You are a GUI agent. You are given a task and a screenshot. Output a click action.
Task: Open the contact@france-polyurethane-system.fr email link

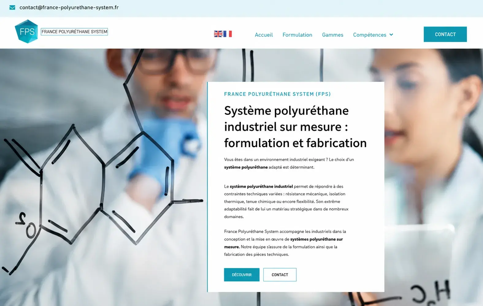(69, 8)
